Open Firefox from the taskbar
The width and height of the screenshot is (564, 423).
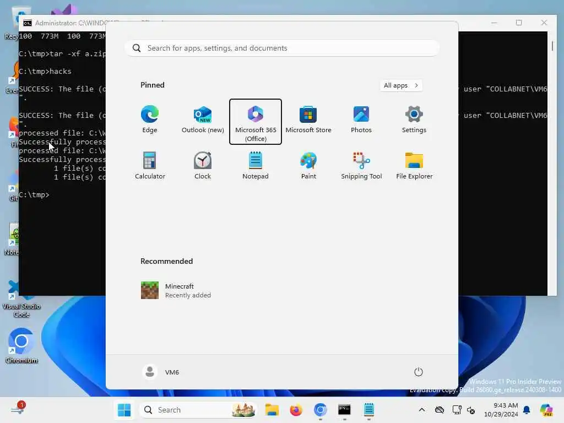point(296,410)
